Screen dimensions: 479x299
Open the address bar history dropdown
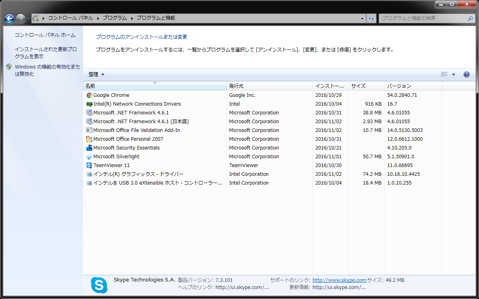(362, 18)
